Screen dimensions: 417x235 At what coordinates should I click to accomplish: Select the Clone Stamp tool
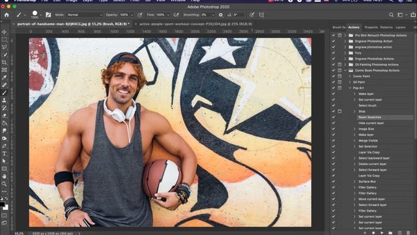tap(5, 101)
